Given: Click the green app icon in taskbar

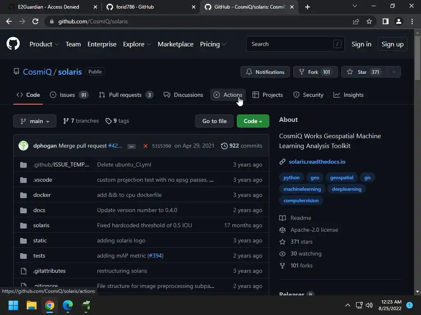Looking at the screenshot, I should pos(86,305).
